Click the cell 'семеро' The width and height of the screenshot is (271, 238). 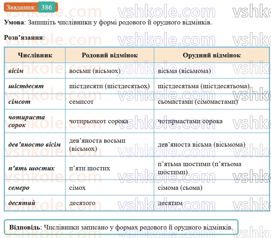[x=35, y=188]
